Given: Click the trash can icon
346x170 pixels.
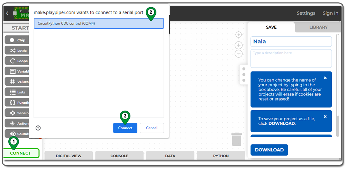Looking at the screenshot, I should [237, 139].
